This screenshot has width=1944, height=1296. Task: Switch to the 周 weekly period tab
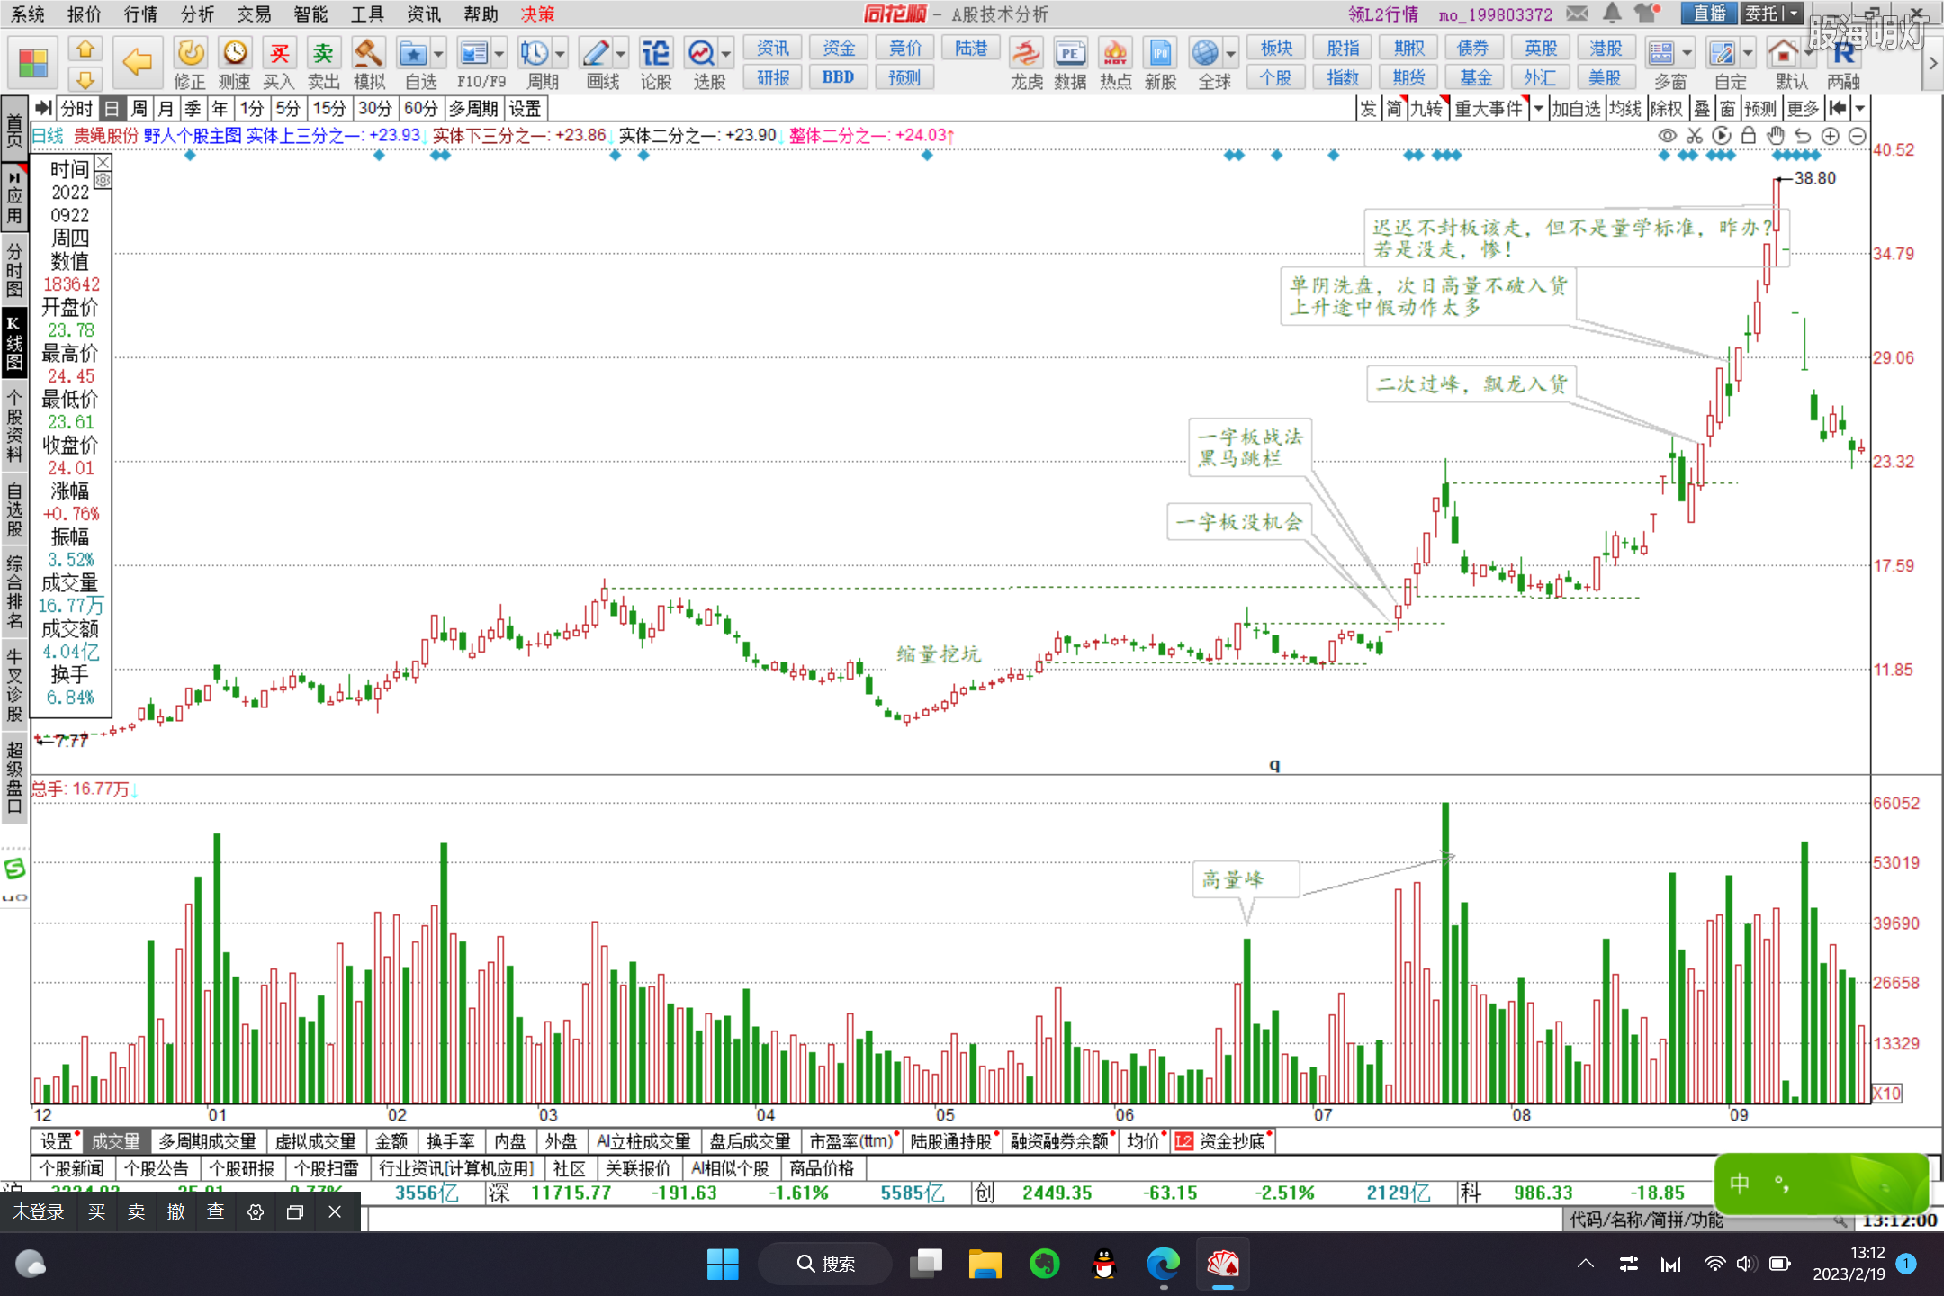(x=139, y=109)
